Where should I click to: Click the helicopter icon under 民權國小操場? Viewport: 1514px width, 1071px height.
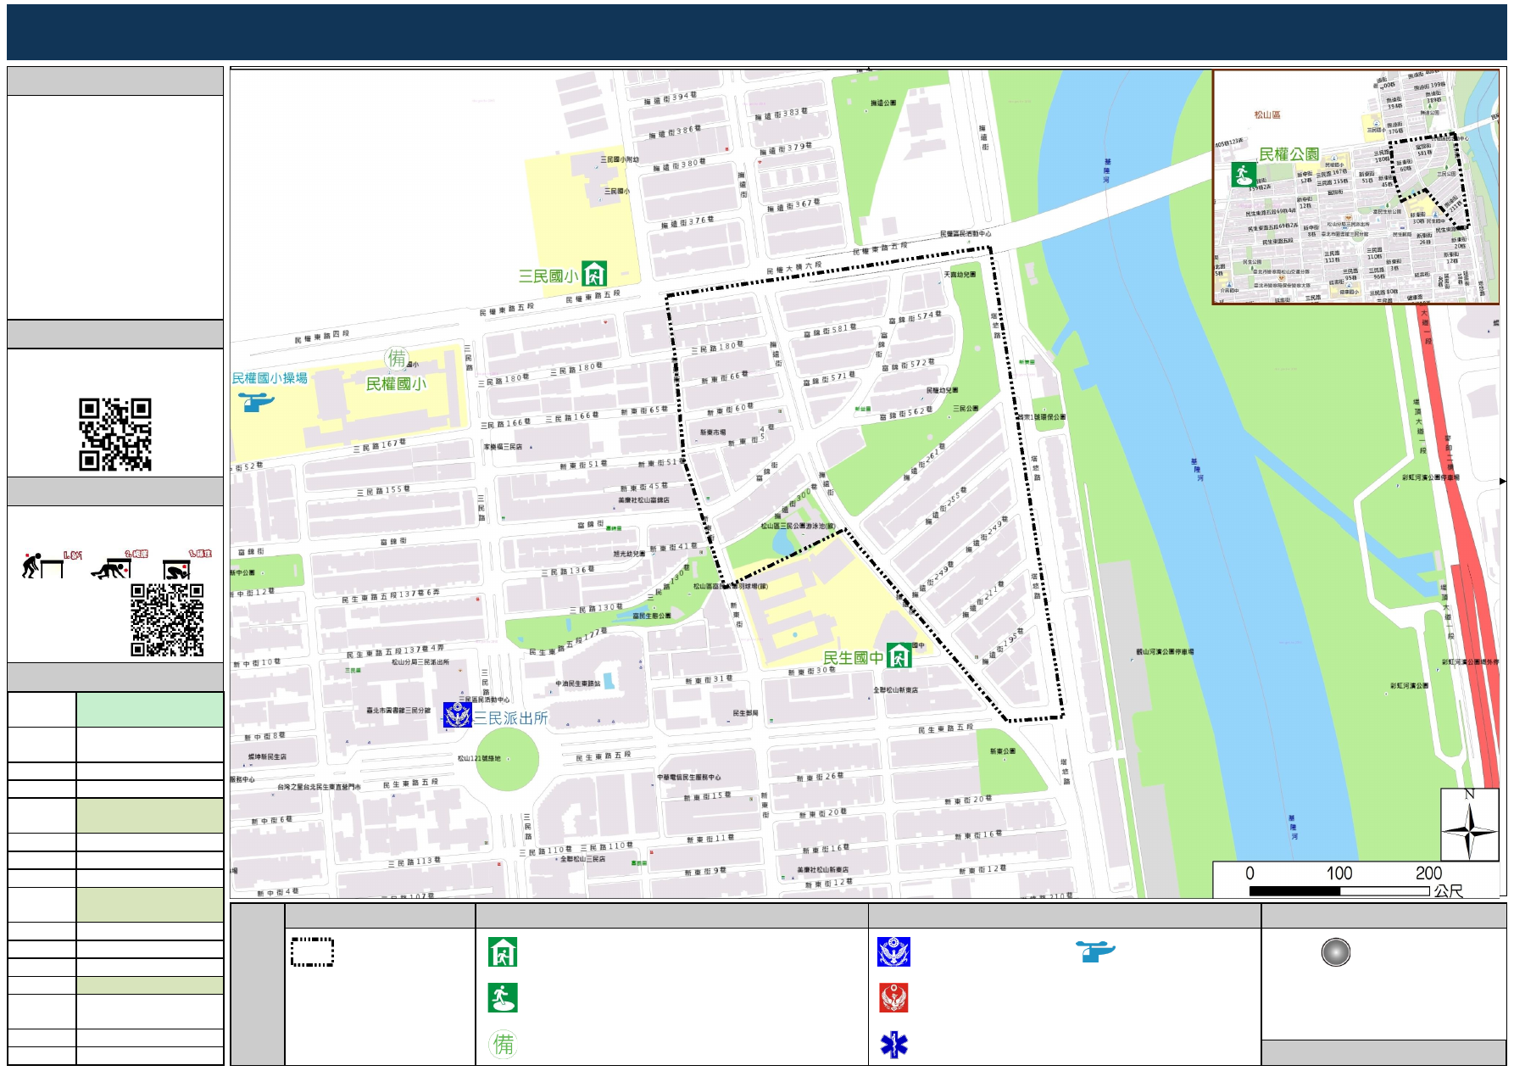[x=257, y=401]
